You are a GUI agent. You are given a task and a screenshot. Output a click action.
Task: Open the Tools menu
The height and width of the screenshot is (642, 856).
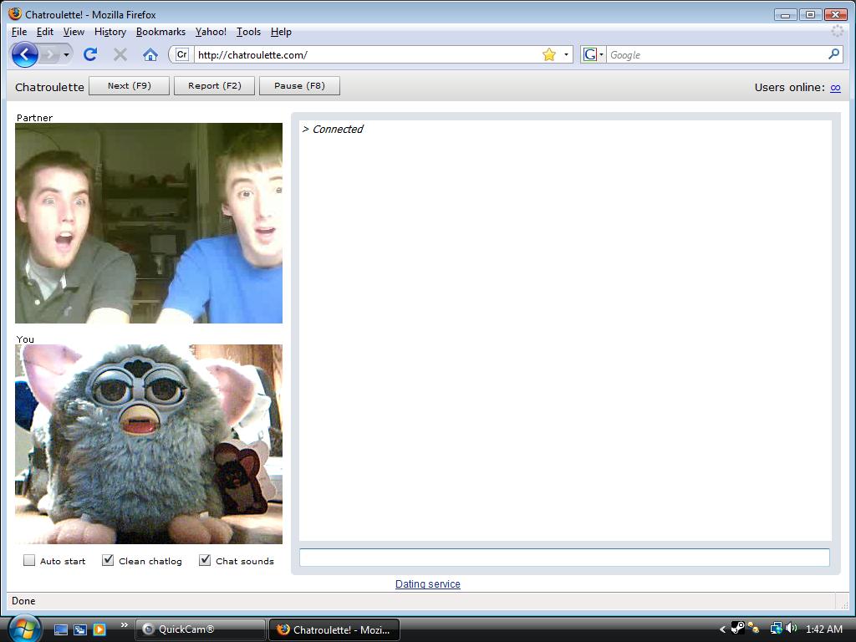click(248, 32)
